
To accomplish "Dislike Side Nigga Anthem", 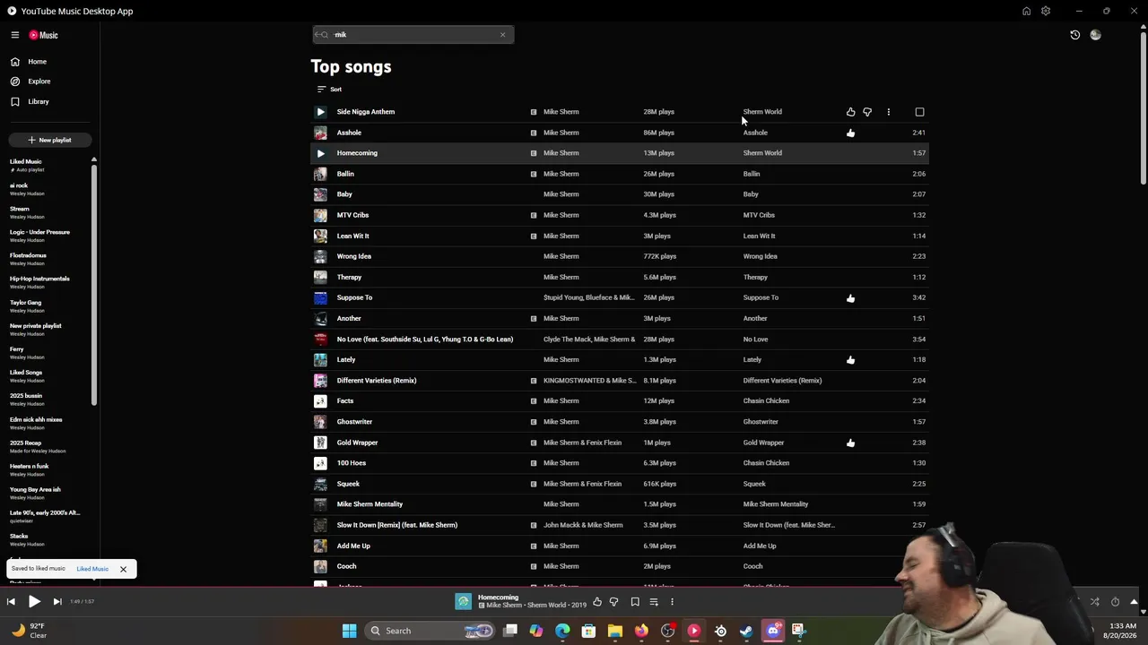I will point(867,112).
